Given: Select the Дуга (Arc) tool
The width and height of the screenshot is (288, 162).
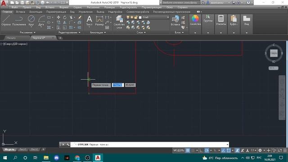Looking at the screenshot, I should [41, 20].
